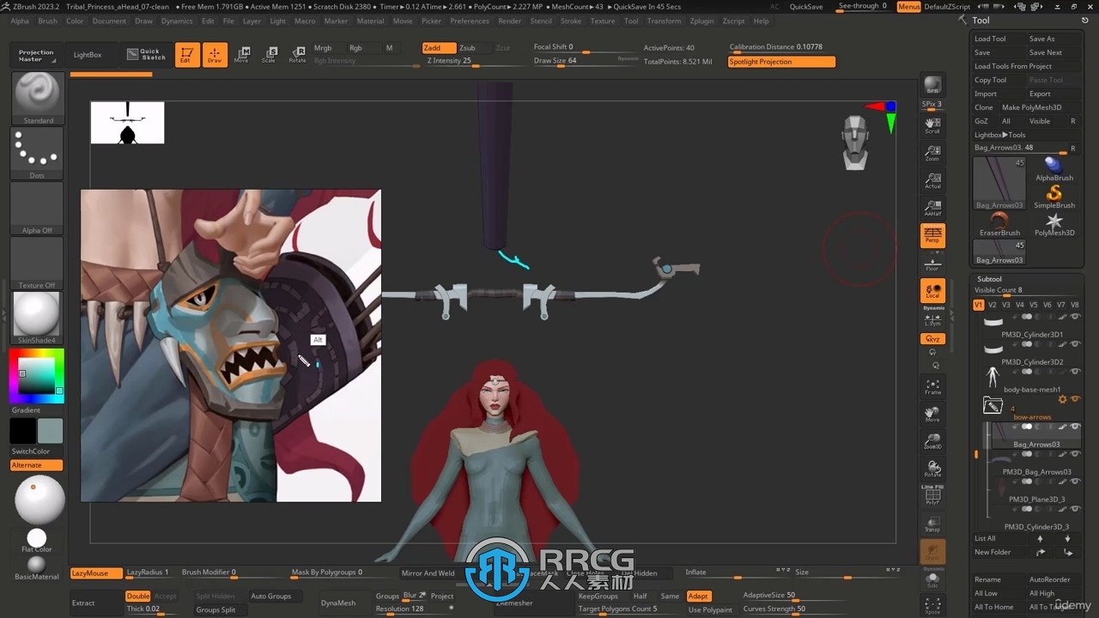Adjust the Z Intensity slider
This screenshot has width=1099, height=618.
pos(465,61)
